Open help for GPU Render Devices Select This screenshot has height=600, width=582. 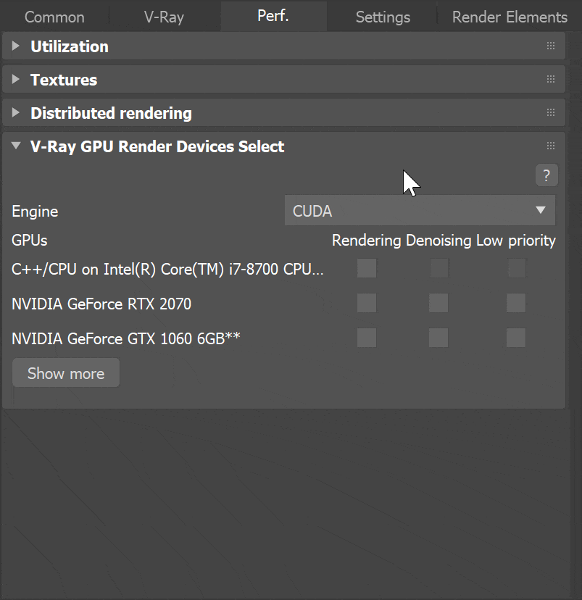pos(546,175)
